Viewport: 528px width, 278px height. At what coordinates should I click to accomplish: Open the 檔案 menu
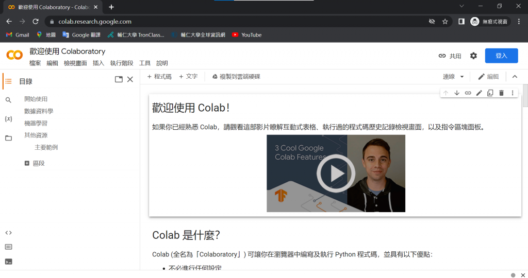coord(35,63)
